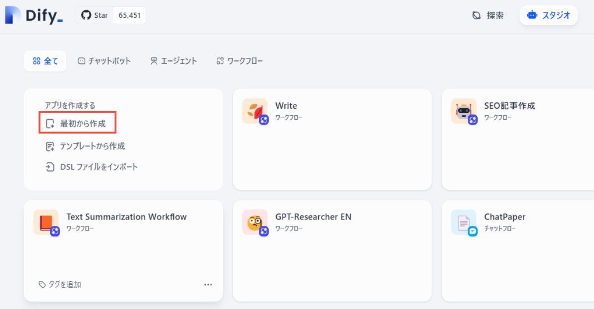Open 探索 via its compass icon

[476, 15]
